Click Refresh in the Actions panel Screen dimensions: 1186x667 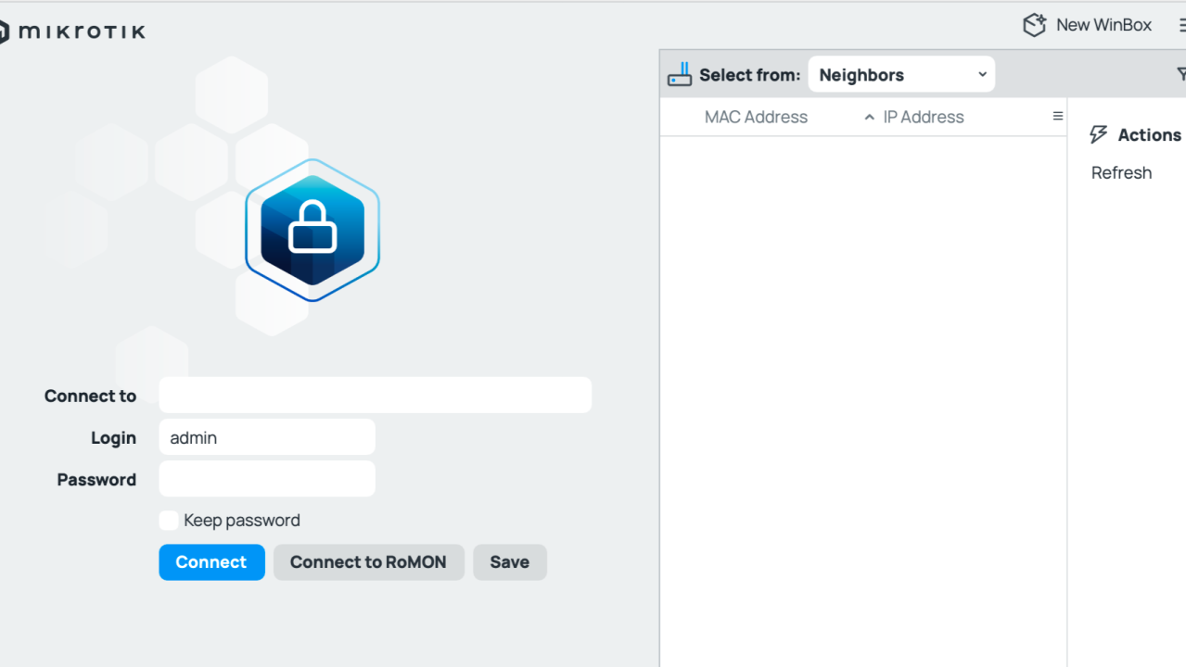(1121, 172)
